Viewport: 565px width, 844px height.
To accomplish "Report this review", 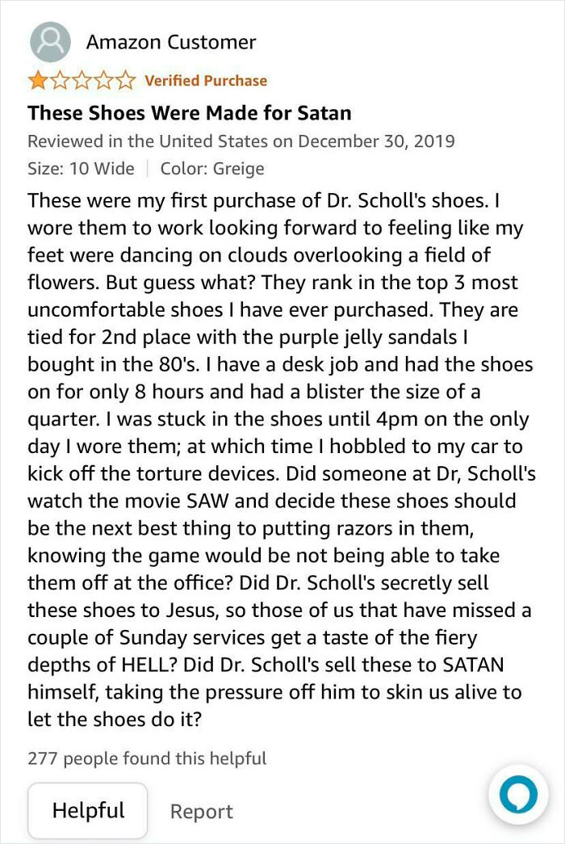I will [201, 810].
